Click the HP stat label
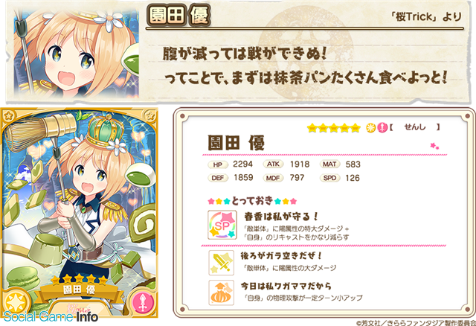This screenshot has height=326, width=476. [x=218, y=164]
